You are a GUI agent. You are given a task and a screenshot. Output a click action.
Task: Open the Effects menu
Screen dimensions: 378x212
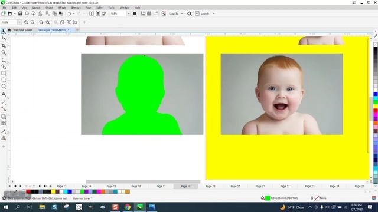62,8
